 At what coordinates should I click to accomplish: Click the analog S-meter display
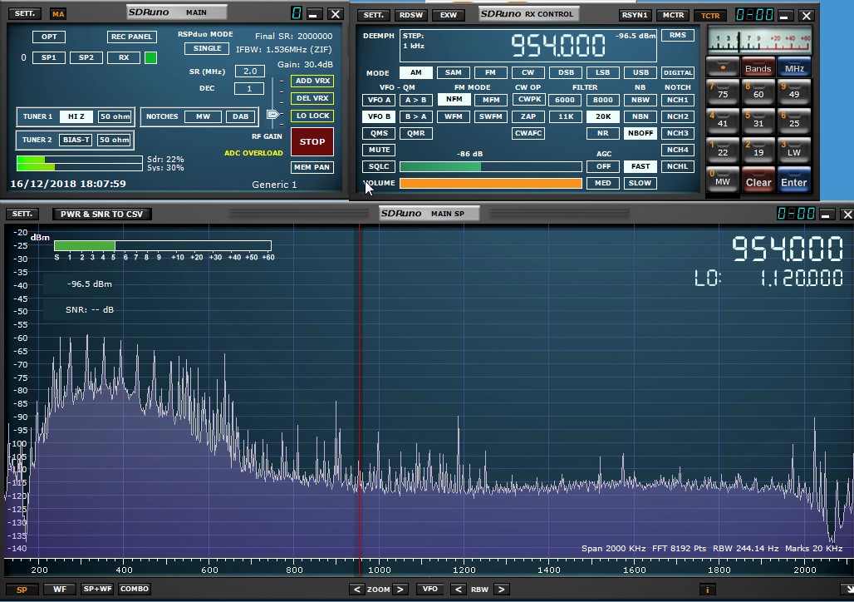tap(758, 41)
